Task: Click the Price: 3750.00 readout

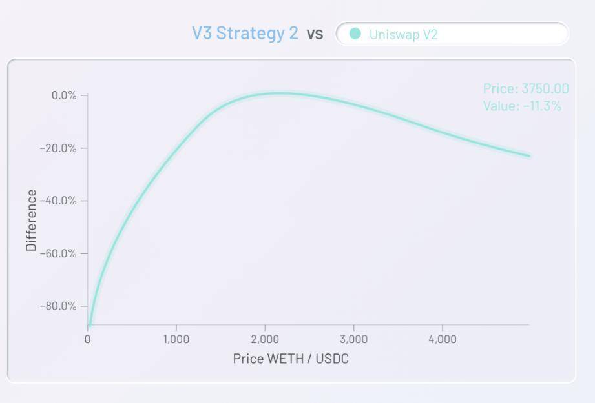Action: (526, 88)
